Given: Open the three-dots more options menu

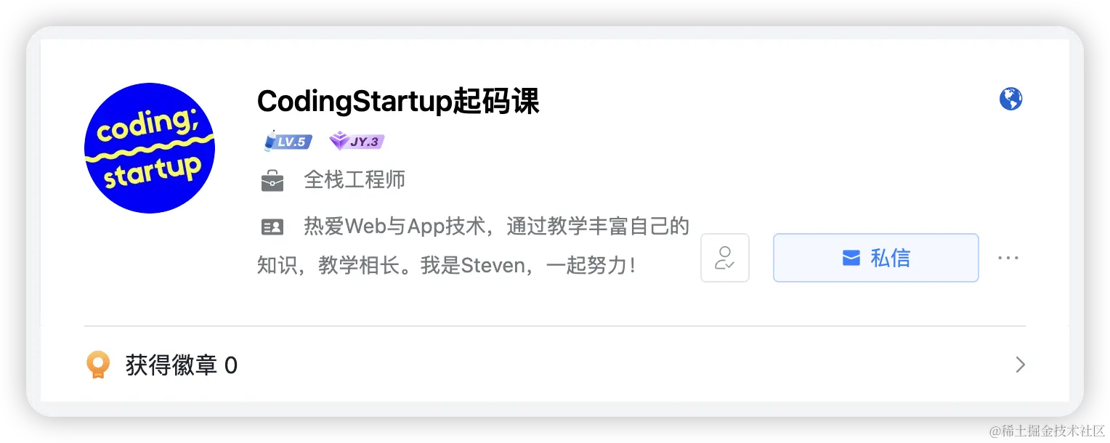Looking at the screenshot, I should click(1008, 258).
